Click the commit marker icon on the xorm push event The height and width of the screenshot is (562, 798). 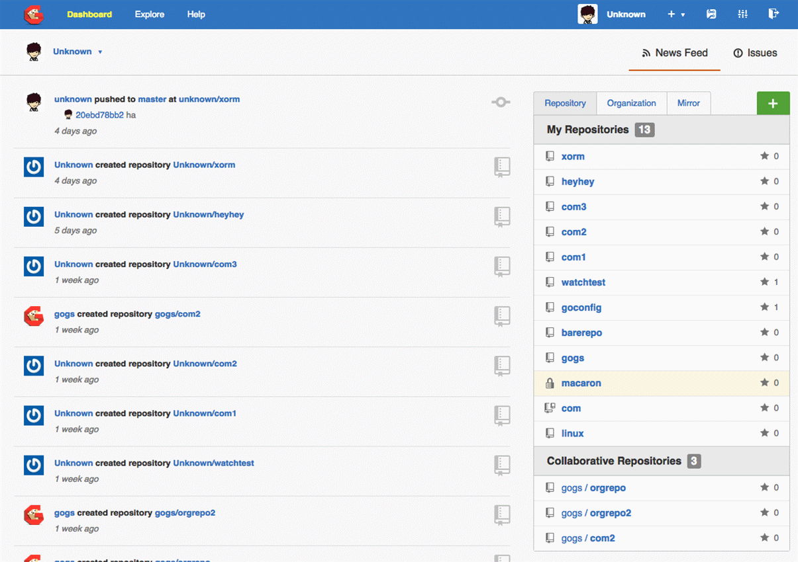point(501,102)
